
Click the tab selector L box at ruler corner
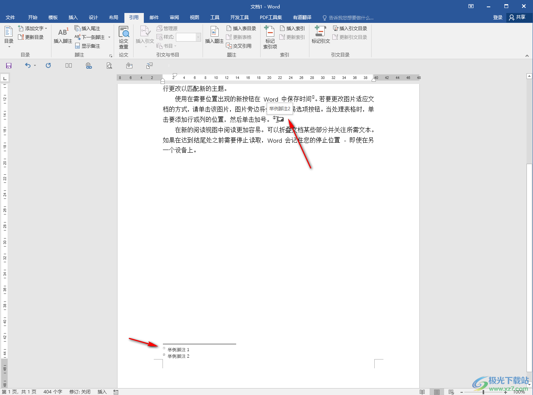(x=5, y=78)
